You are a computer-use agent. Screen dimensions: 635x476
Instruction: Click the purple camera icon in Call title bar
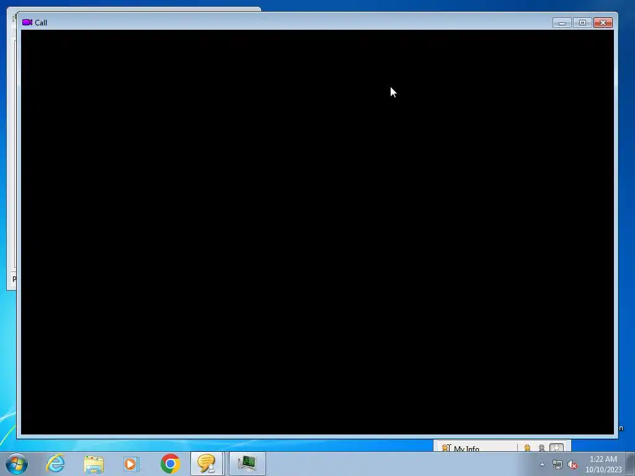pyautogui.click(x=27, y=22)
